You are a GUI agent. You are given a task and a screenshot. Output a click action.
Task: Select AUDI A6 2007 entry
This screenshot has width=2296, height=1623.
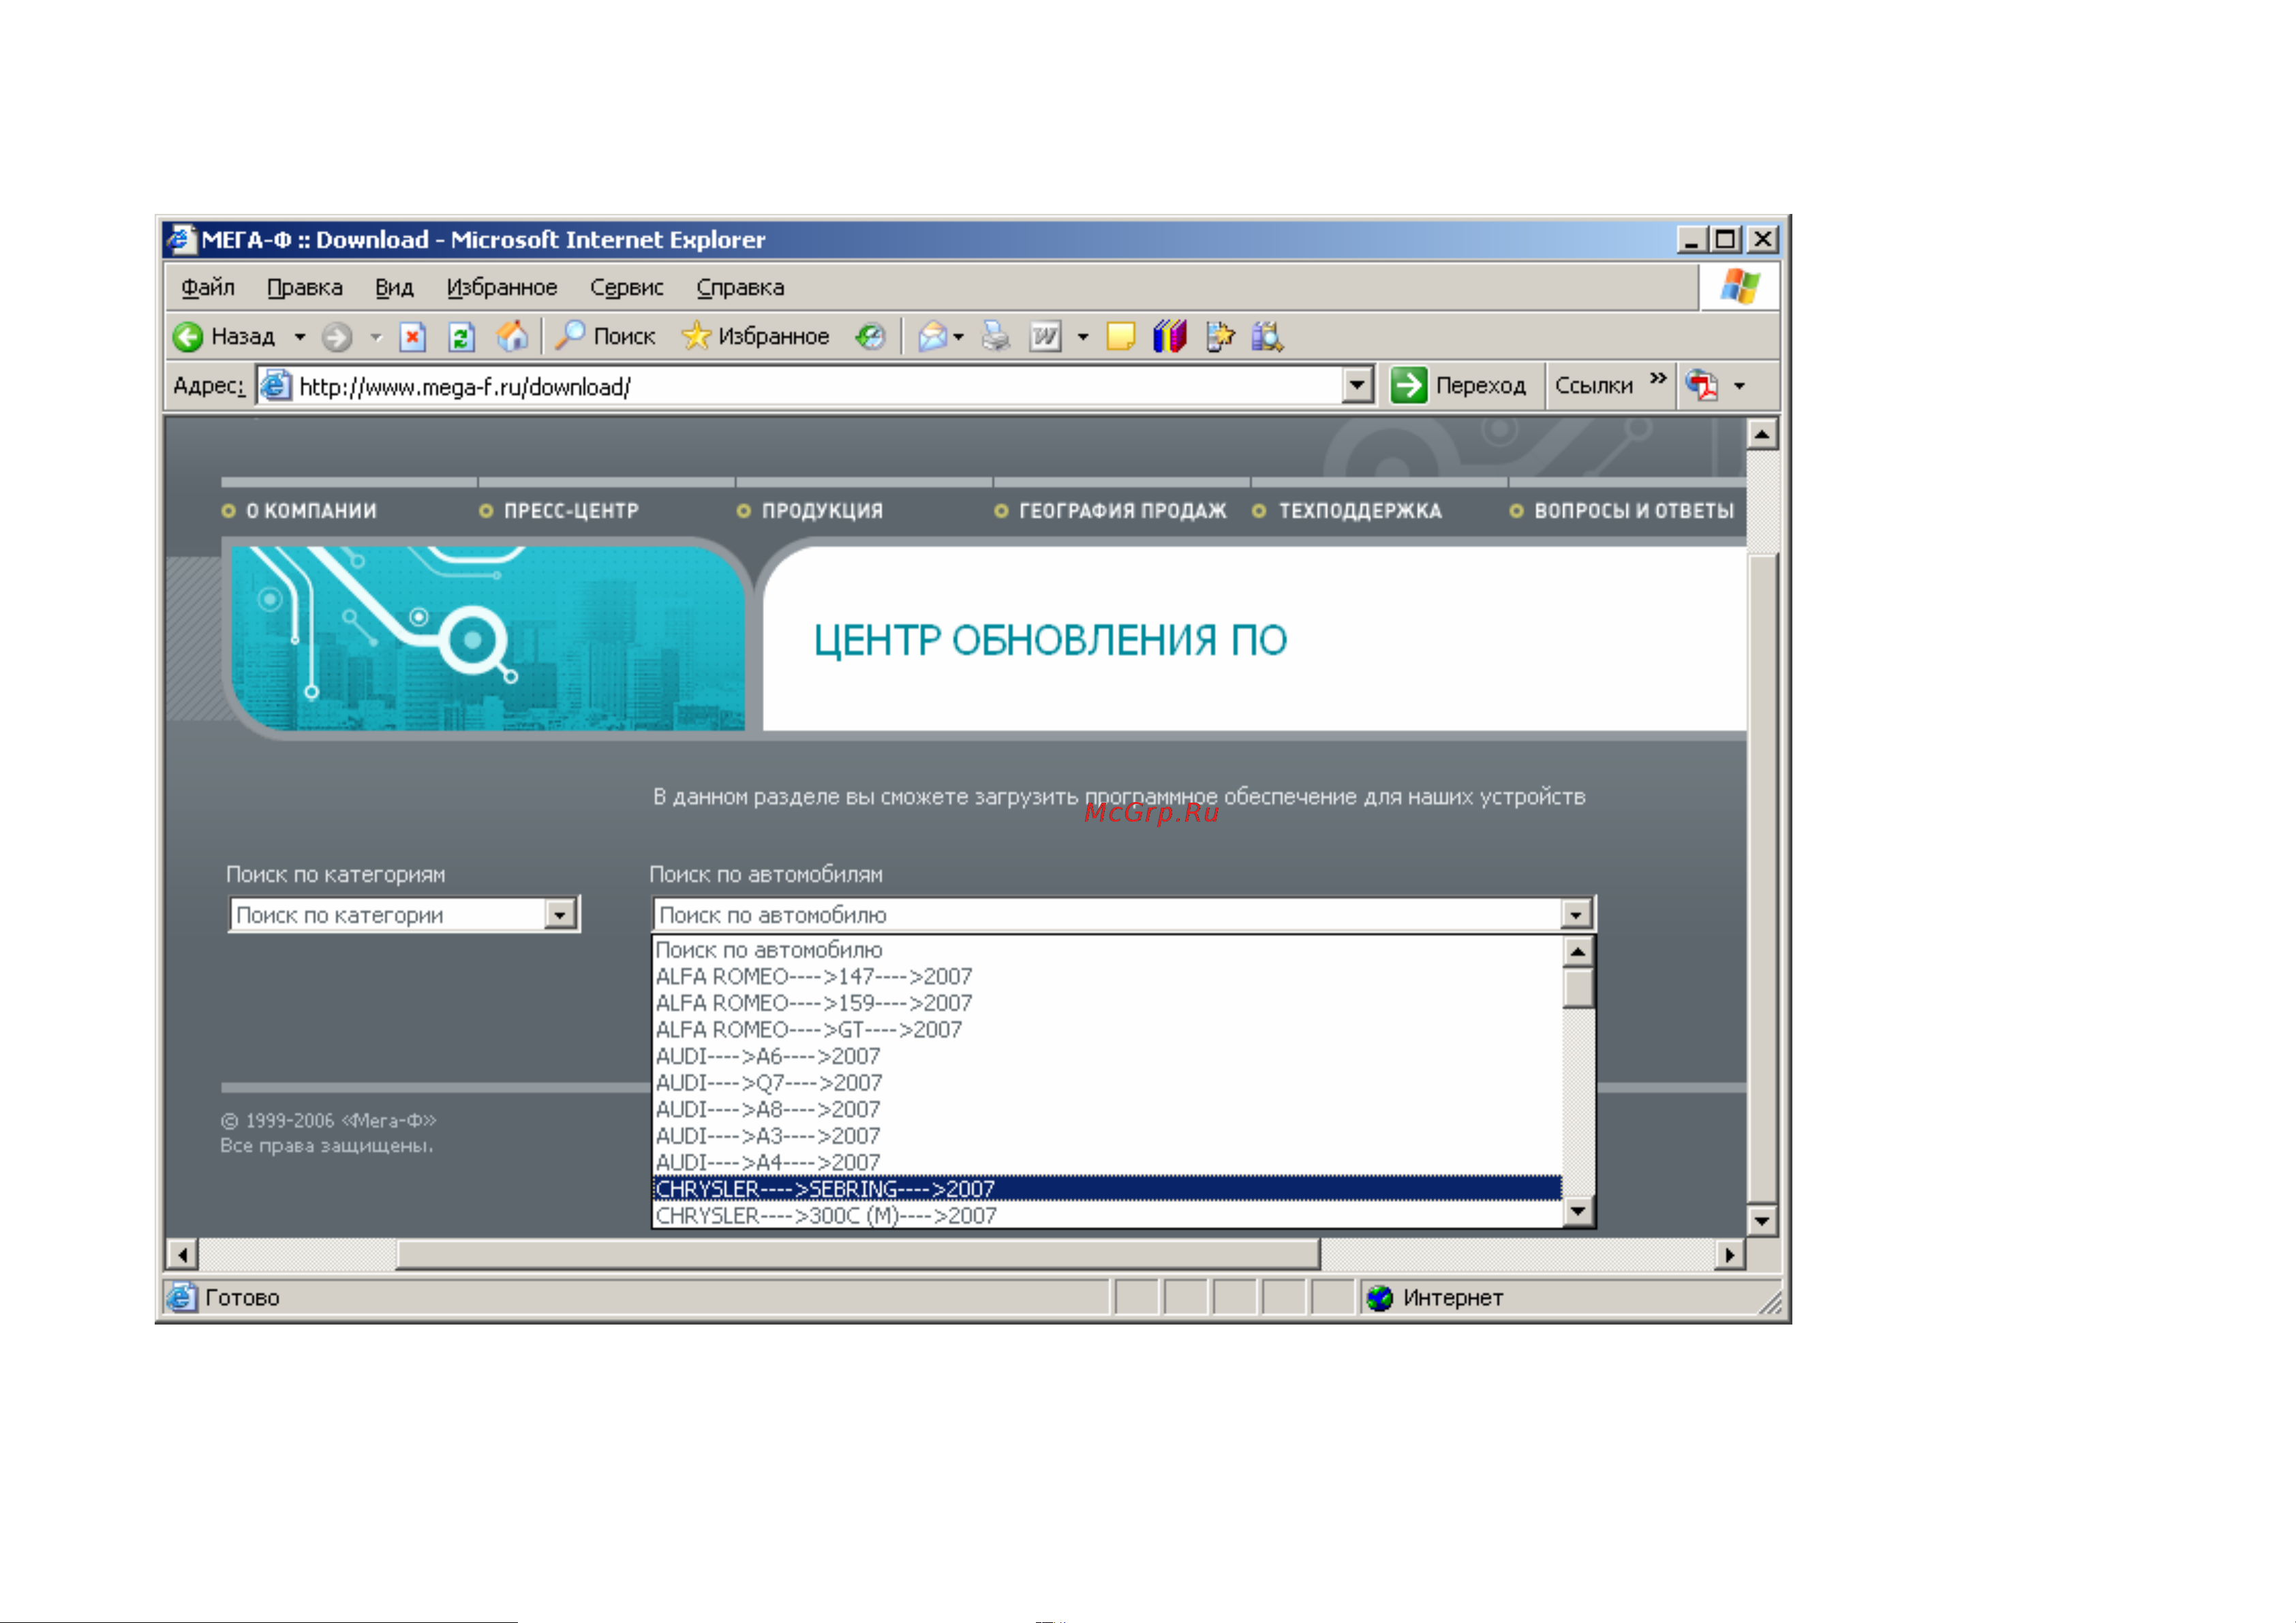(x=1107, y=1056)
